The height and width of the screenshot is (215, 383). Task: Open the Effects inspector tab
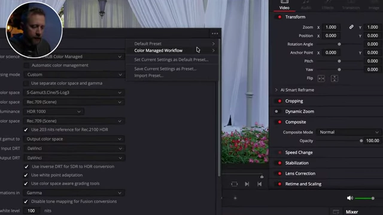click(327, 5)
